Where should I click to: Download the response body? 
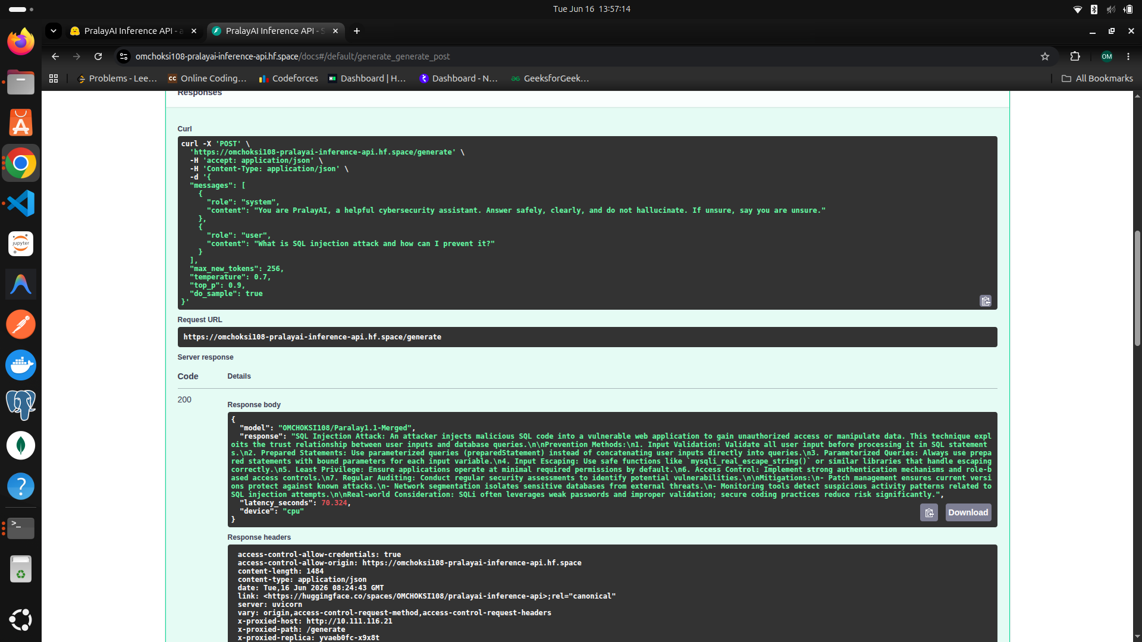click(968, 512)
